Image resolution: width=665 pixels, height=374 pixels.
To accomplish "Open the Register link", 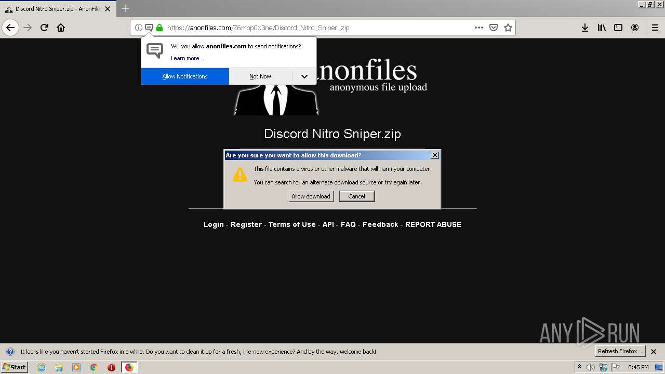I will coord(246,224).
